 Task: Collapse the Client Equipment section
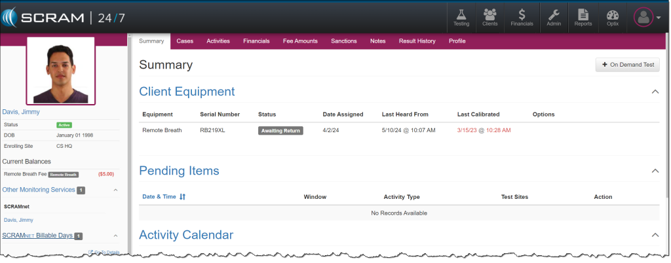pyautogui.click(x=655, y=92)
